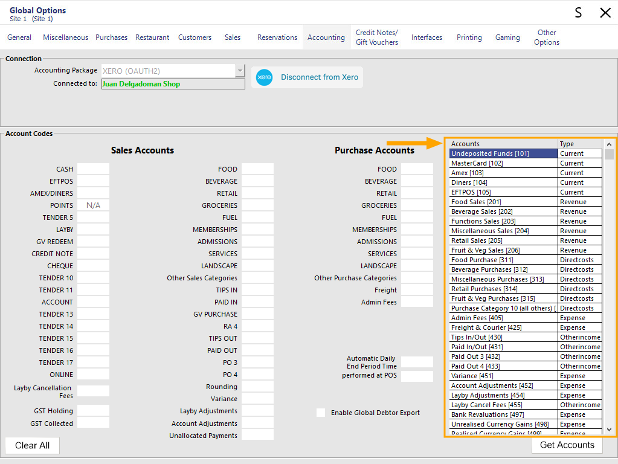Image resolution: width=618 pixels, height=464 pixels.
Task: Click the Automatic Daily End Period Time field
Action: [417, 362]
